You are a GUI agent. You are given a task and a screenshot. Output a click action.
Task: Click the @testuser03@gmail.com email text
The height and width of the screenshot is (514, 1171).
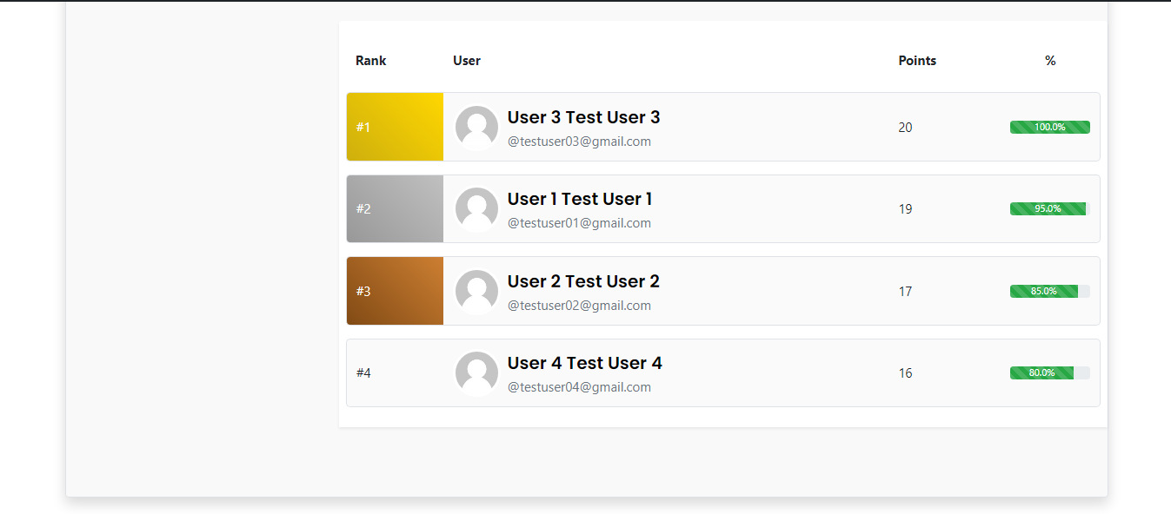[579, 142]
